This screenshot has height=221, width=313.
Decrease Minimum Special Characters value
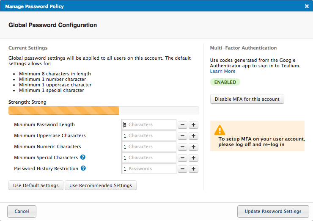tap(182, 158)
